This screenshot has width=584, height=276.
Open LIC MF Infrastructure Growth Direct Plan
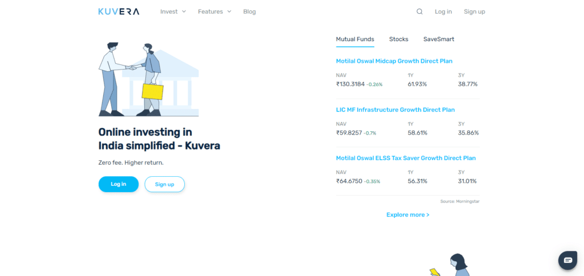tap(395, 110)
